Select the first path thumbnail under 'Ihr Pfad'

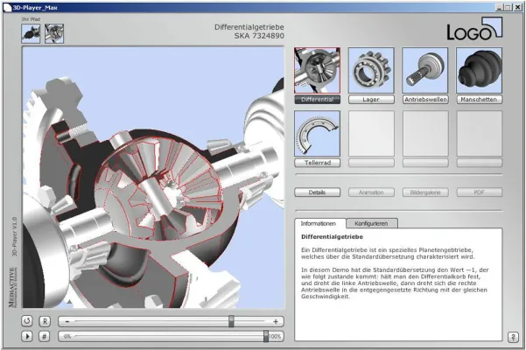32,33
